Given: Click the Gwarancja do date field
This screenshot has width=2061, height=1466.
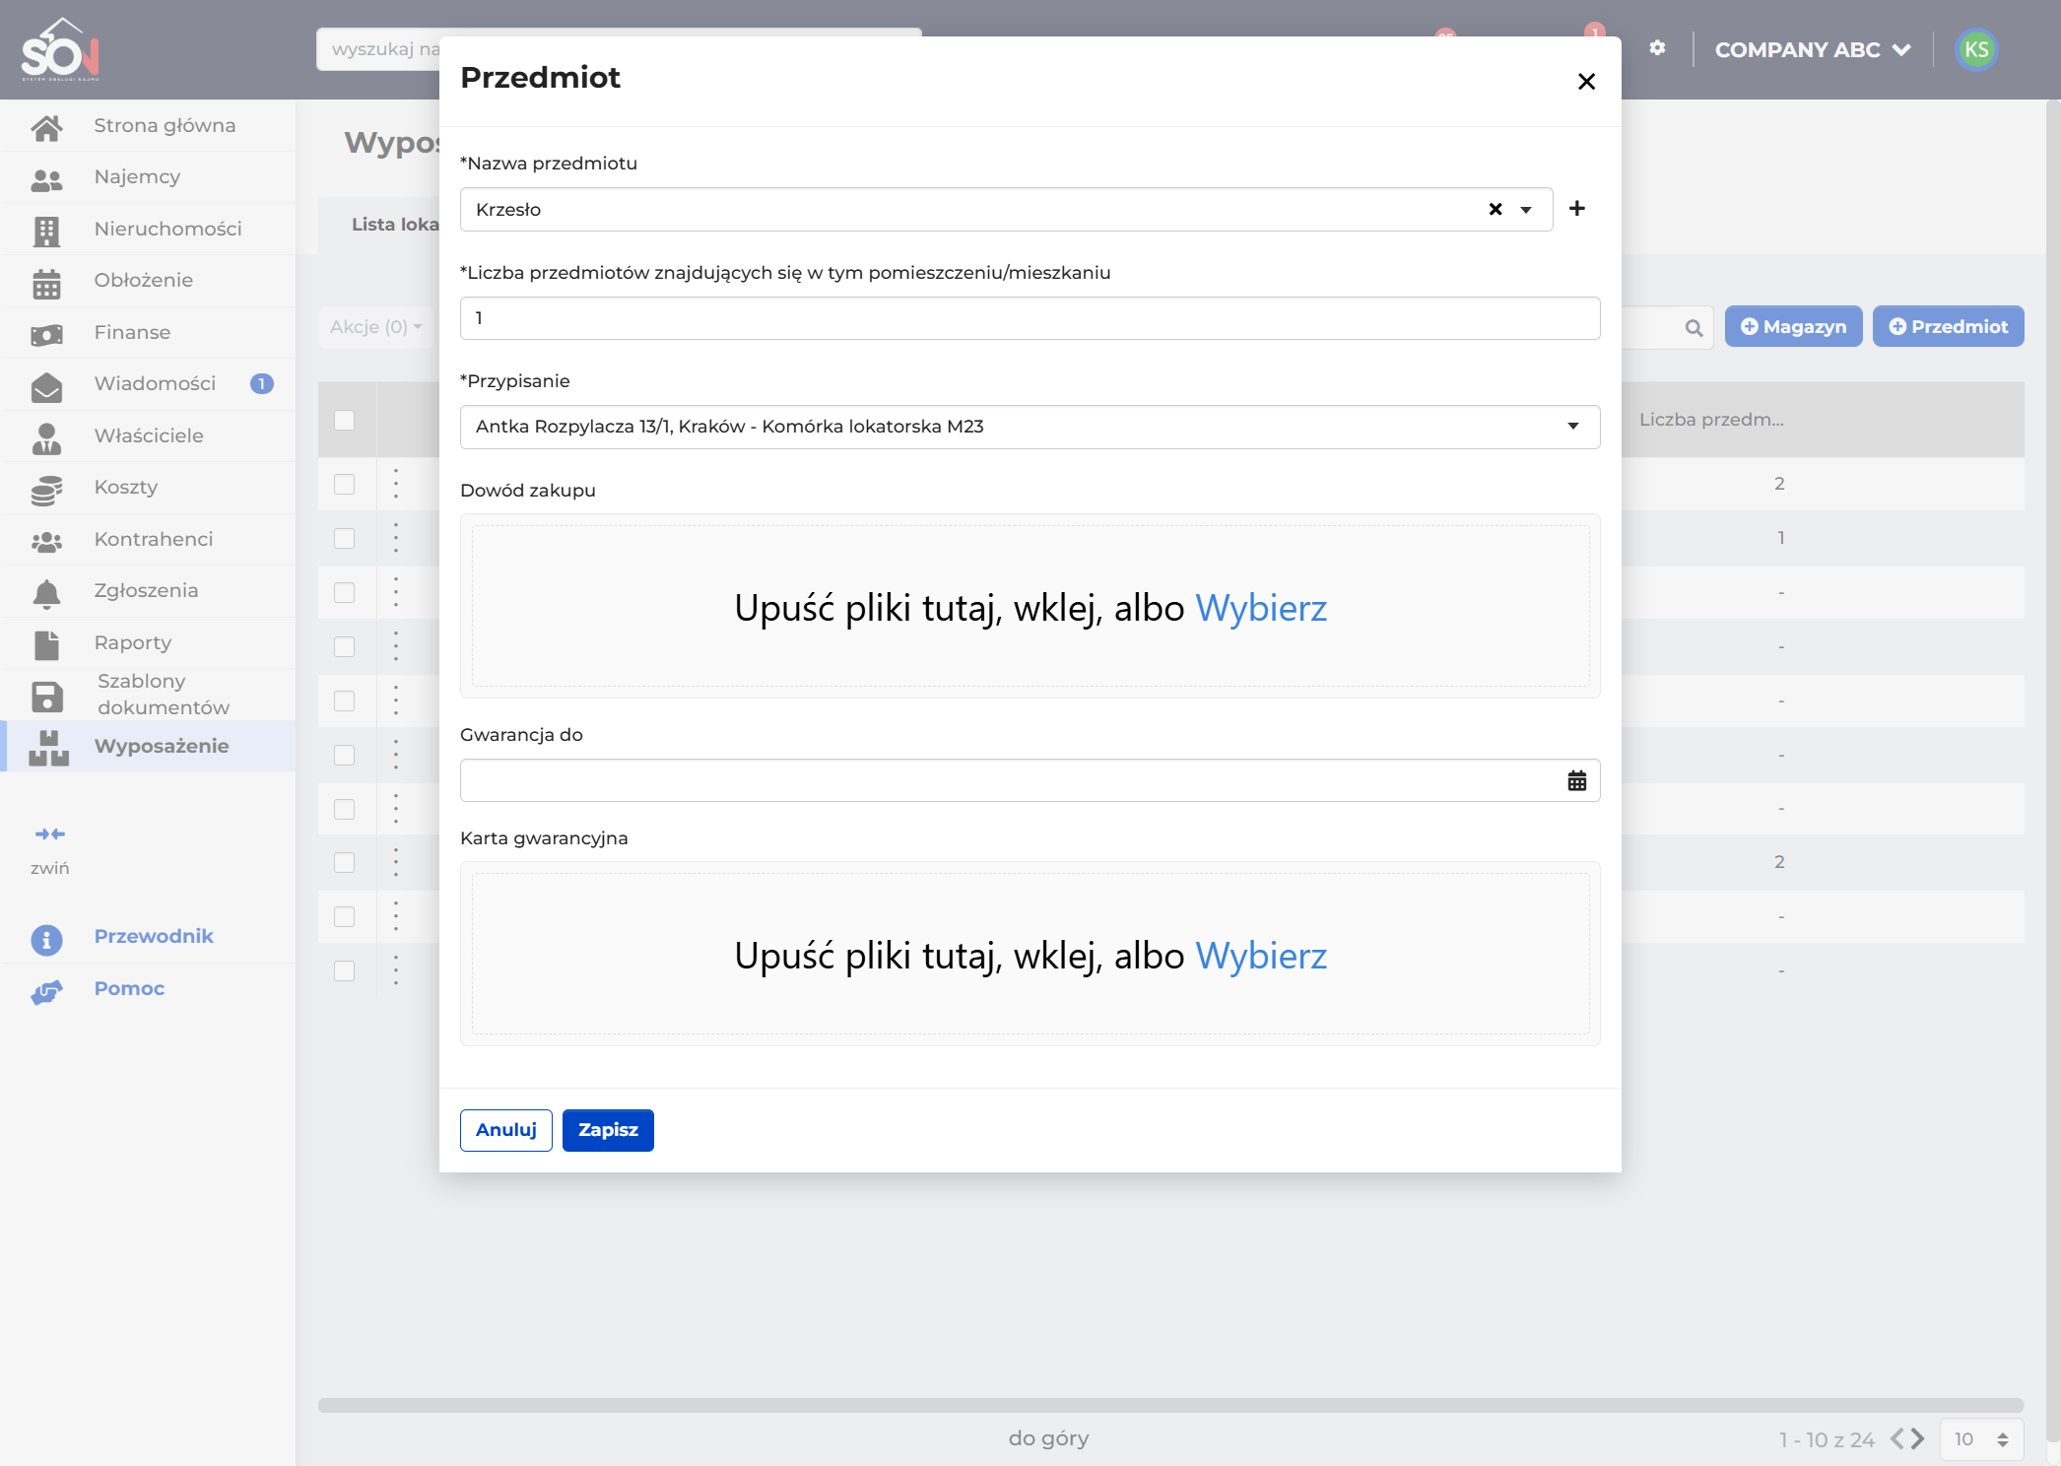Looking at the screenshot, I should click(x=1030, y=780).
